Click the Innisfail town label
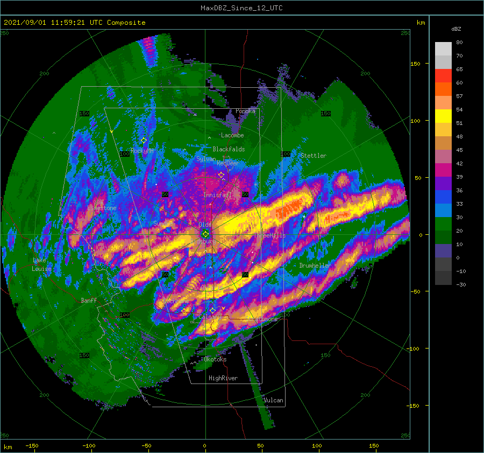 (x=218, y=195)
